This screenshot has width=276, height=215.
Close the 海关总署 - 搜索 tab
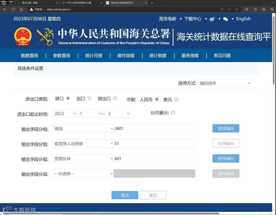click(57, 3)
